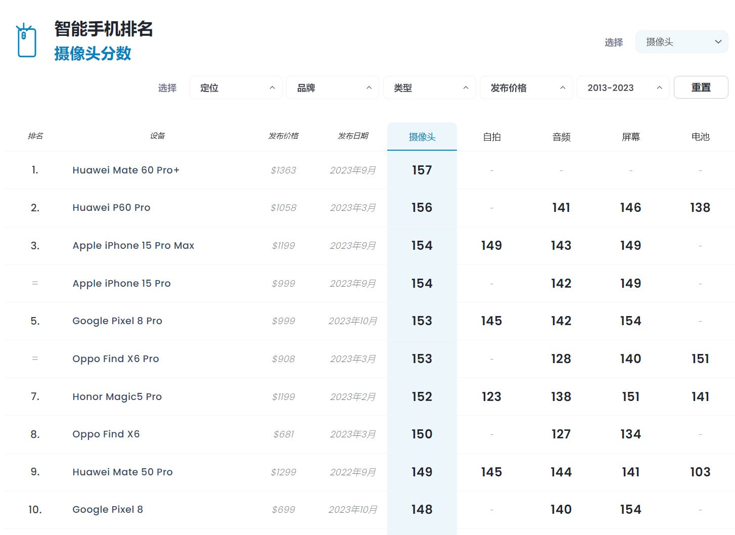
Task: Click price $1363 in Mate 60 Pro+ row
Action: pyautogui.click(x=284, y=170)
